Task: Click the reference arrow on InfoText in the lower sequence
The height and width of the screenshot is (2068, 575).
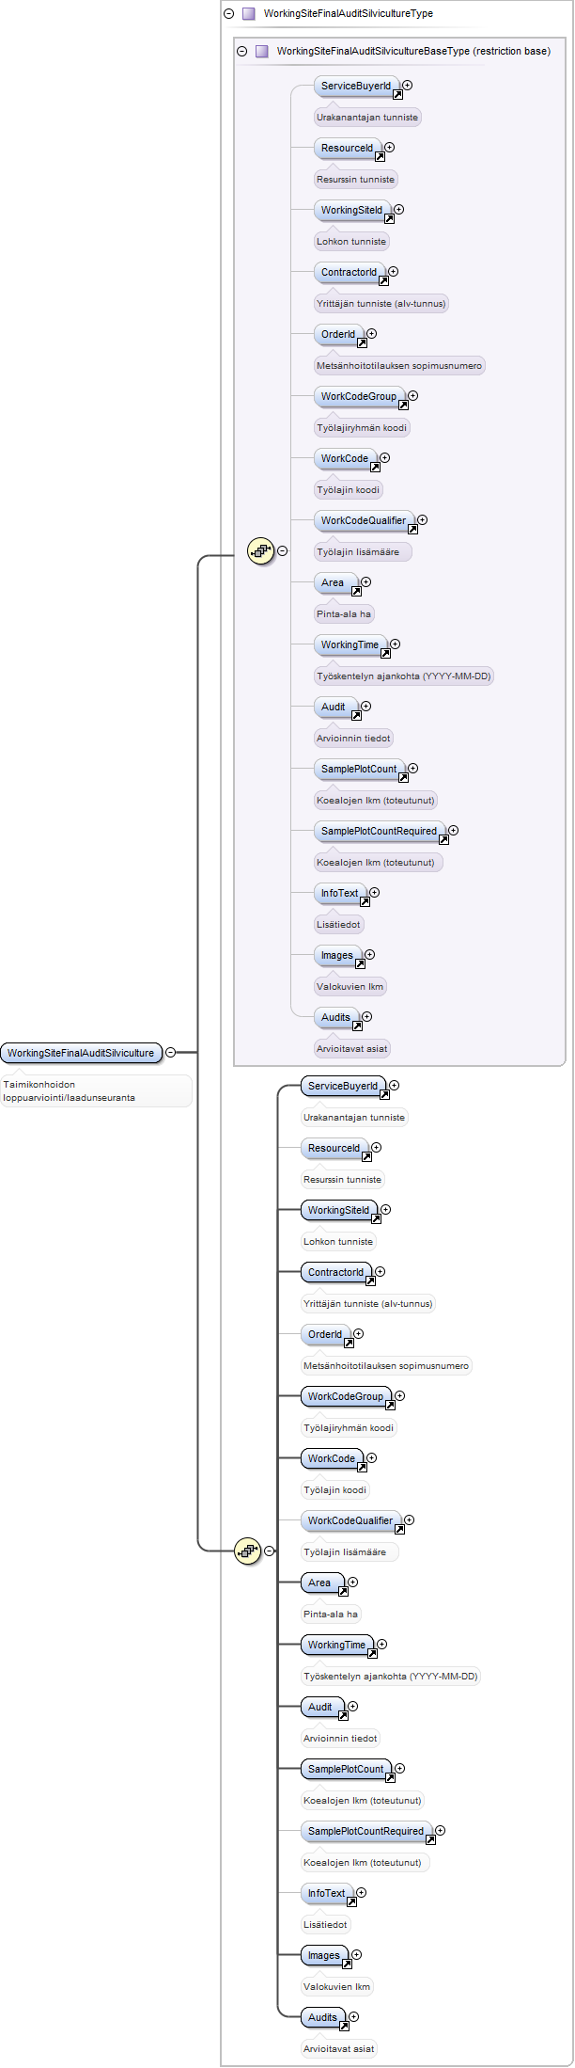Action: (351, 1902)
